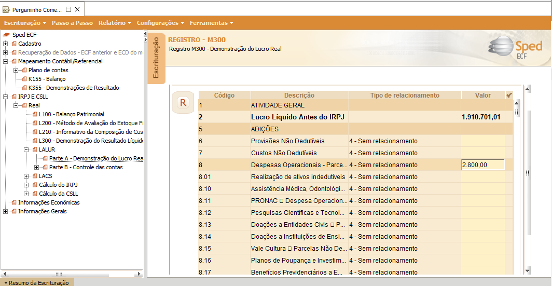Click the checkmark column header icon

(x=508, y=95)
